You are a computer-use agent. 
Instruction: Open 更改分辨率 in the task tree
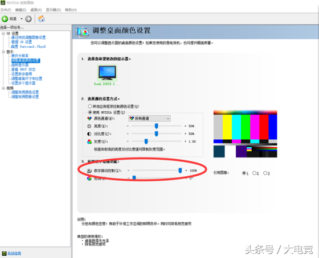pyautogui.click(x=20, y=56)
